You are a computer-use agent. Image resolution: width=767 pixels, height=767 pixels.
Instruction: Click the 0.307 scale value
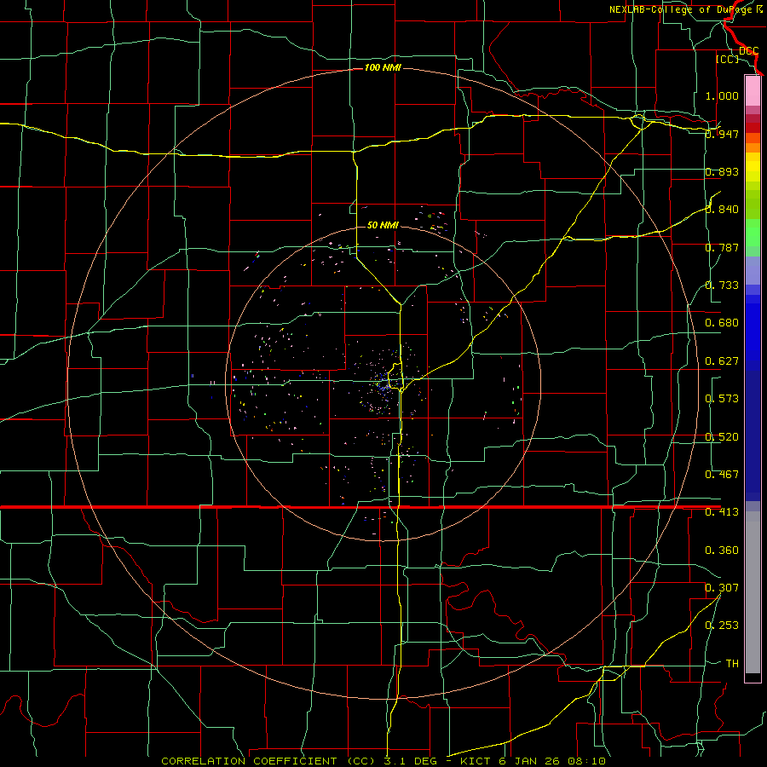pyautogui.click(x=722, y=588)
